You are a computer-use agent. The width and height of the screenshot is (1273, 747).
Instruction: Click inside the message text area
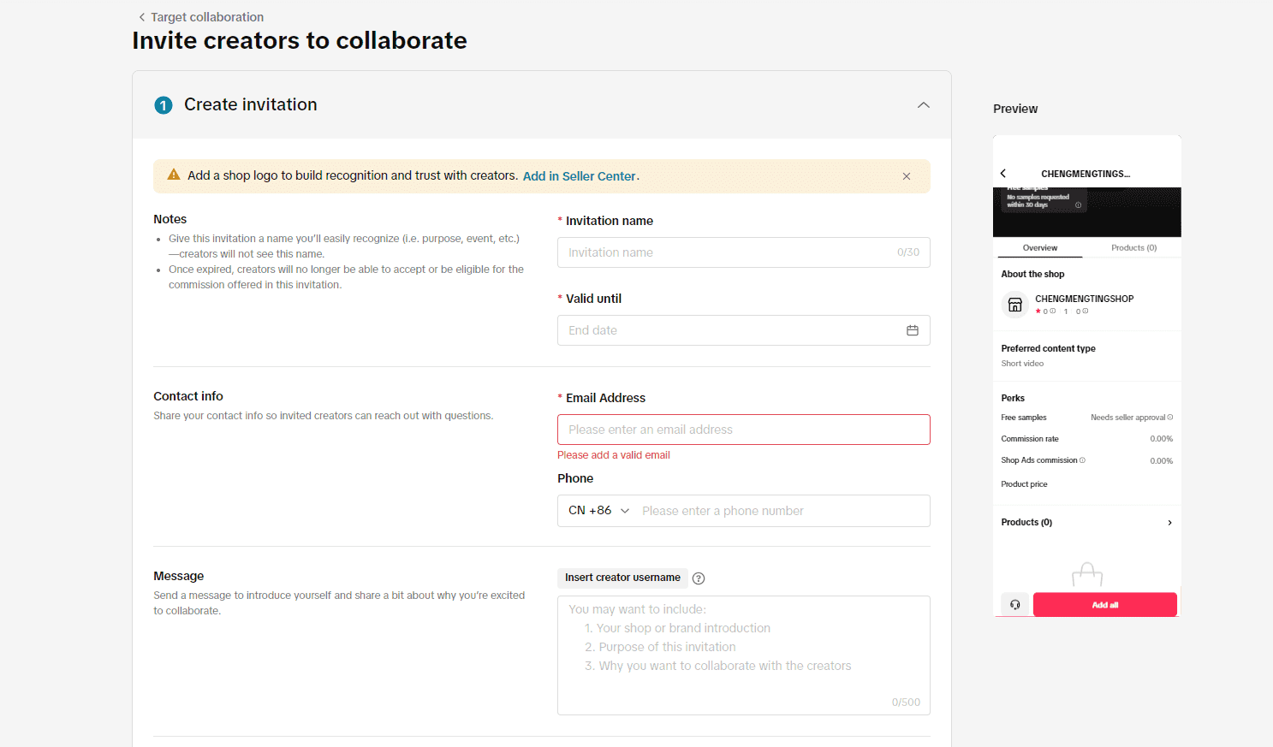742,655
